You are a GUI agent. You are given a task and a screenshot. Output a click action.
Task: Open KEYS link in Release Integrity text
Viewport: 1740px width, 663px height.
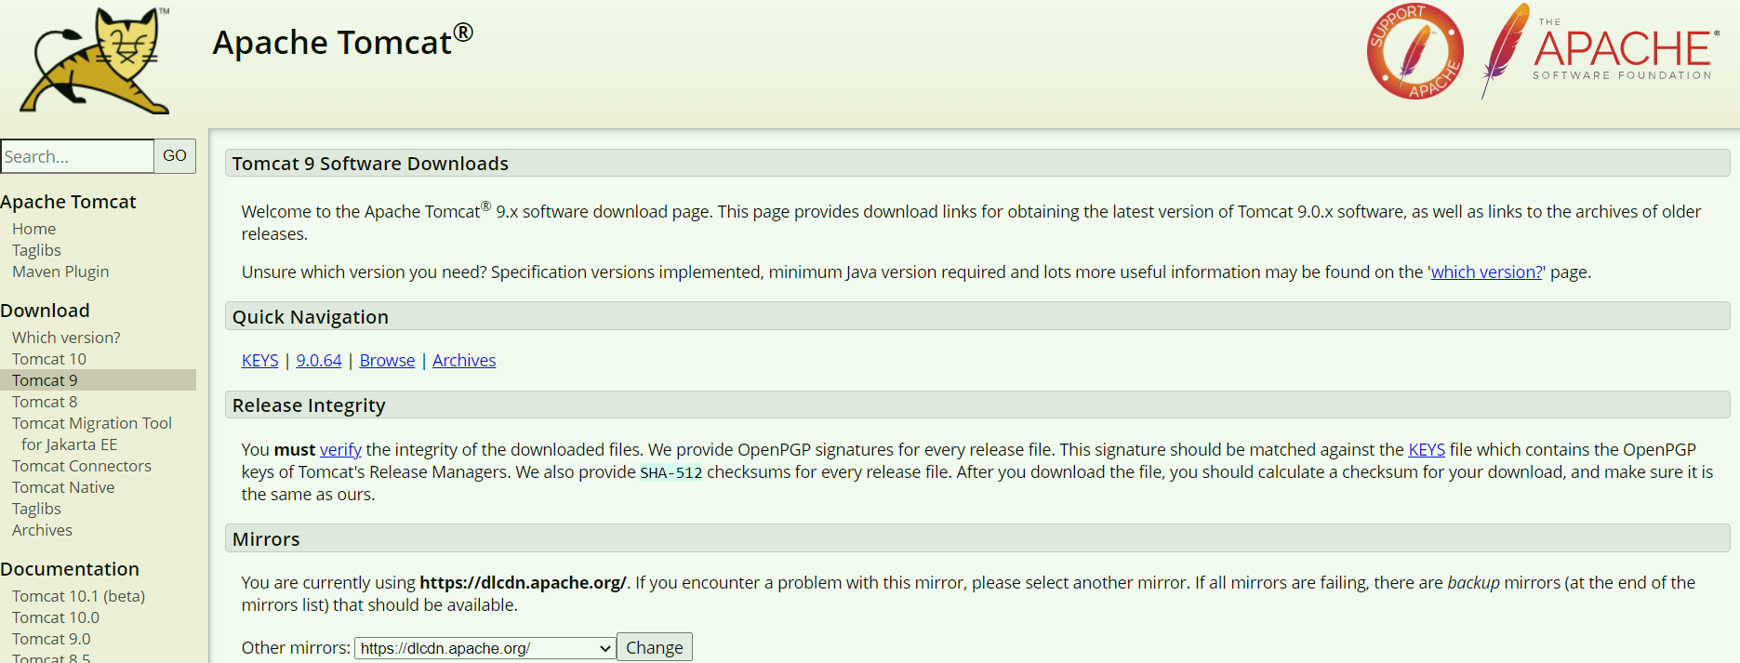[1427, 450]
